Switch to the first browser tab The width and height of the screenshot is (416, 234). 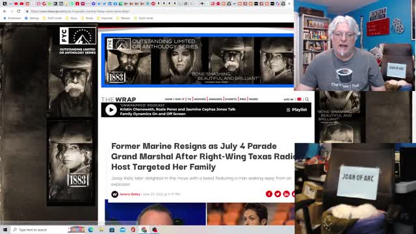[5, 4]
